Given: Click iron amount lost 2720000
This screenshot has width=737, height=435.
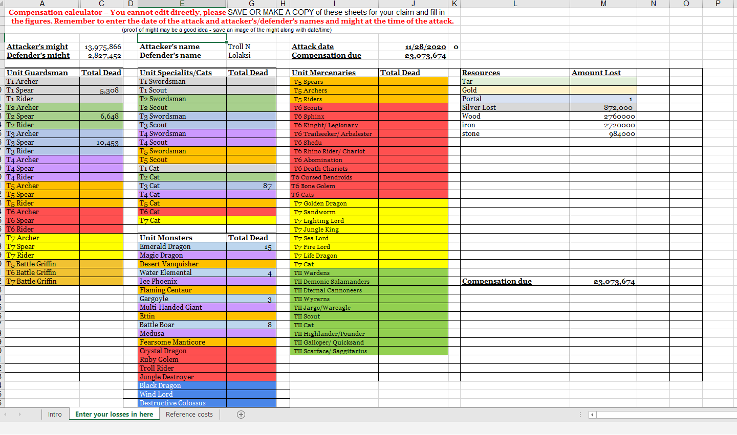Looking at the screenshot, I should click(x=603, y=125).
